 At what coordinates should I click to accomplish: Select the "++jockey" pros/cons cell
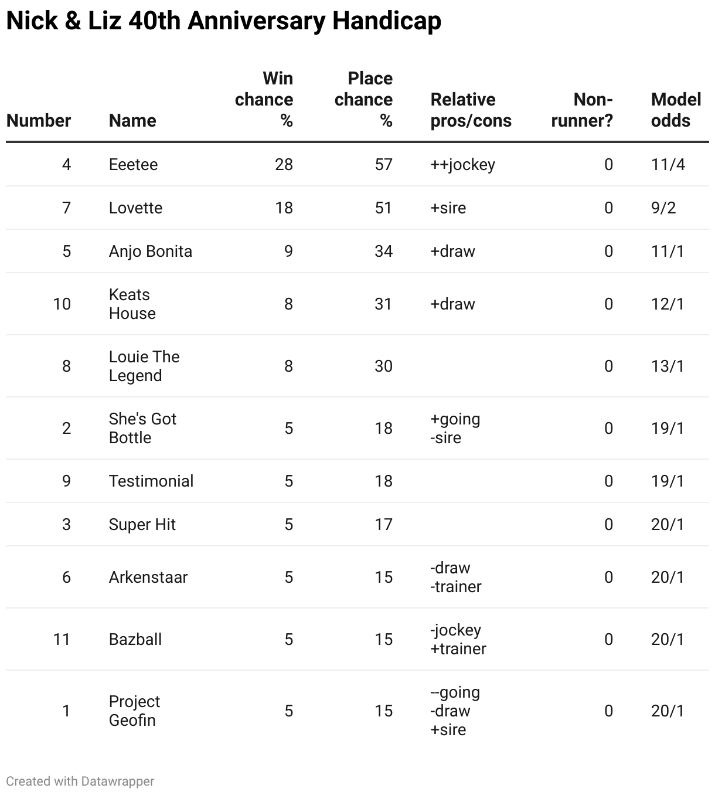(x=462, y=164)
